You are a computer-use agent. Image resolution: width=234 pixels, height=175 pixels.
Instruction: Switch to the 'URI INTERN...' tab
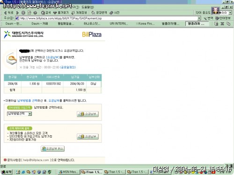point(119,24)
